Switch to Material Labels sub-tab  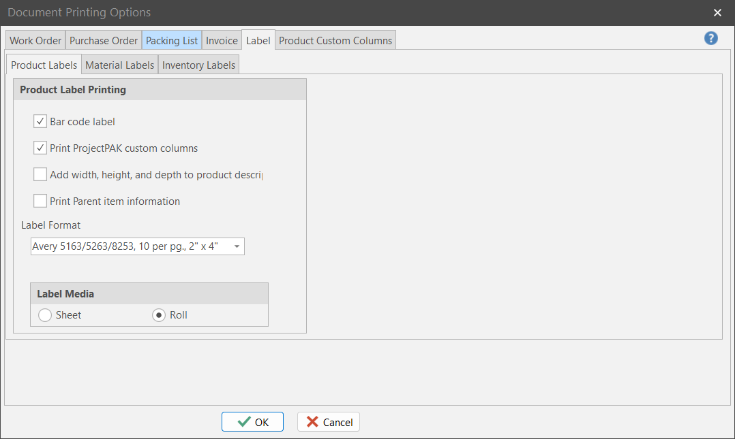click(x=120, y=65)
